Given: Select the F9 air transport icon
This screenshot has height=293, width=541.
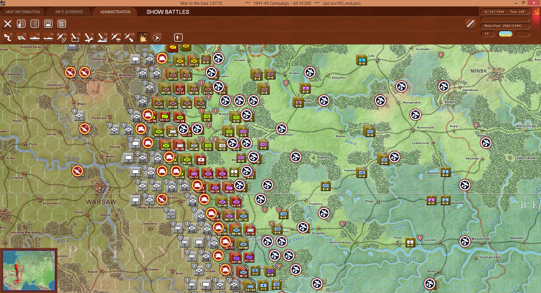Looking at the screenshot, I should click(116, 37).
